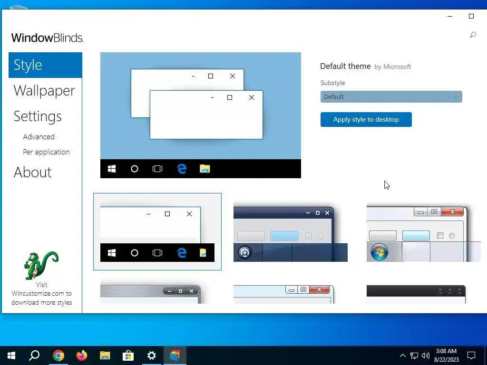Image resolution: width=487 pixels, height=365 pixels.
Task: Open network status tray icon
Action: pyautogui.click(x=414, y=355)
